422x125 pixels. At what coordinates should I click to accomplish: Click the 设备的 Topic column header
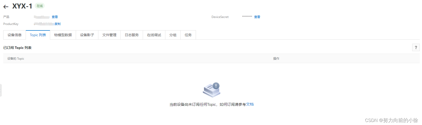[x=16, y=59]
